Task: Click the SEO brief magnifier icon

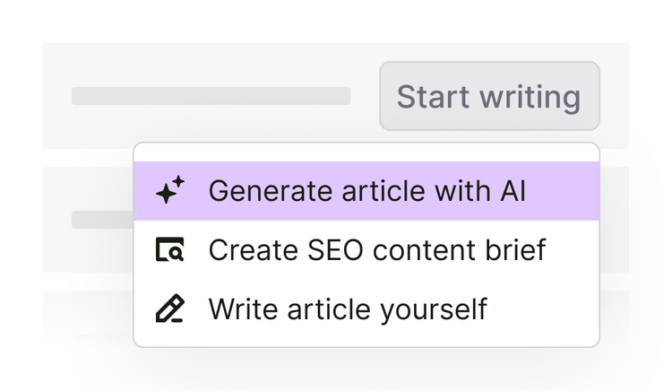Action: point(169,249)
